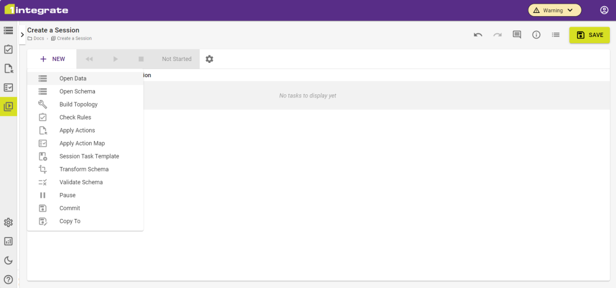The width and height of the screenshot is (616, 288).
Task: Click the list view icon near Save
Action: 556,35
